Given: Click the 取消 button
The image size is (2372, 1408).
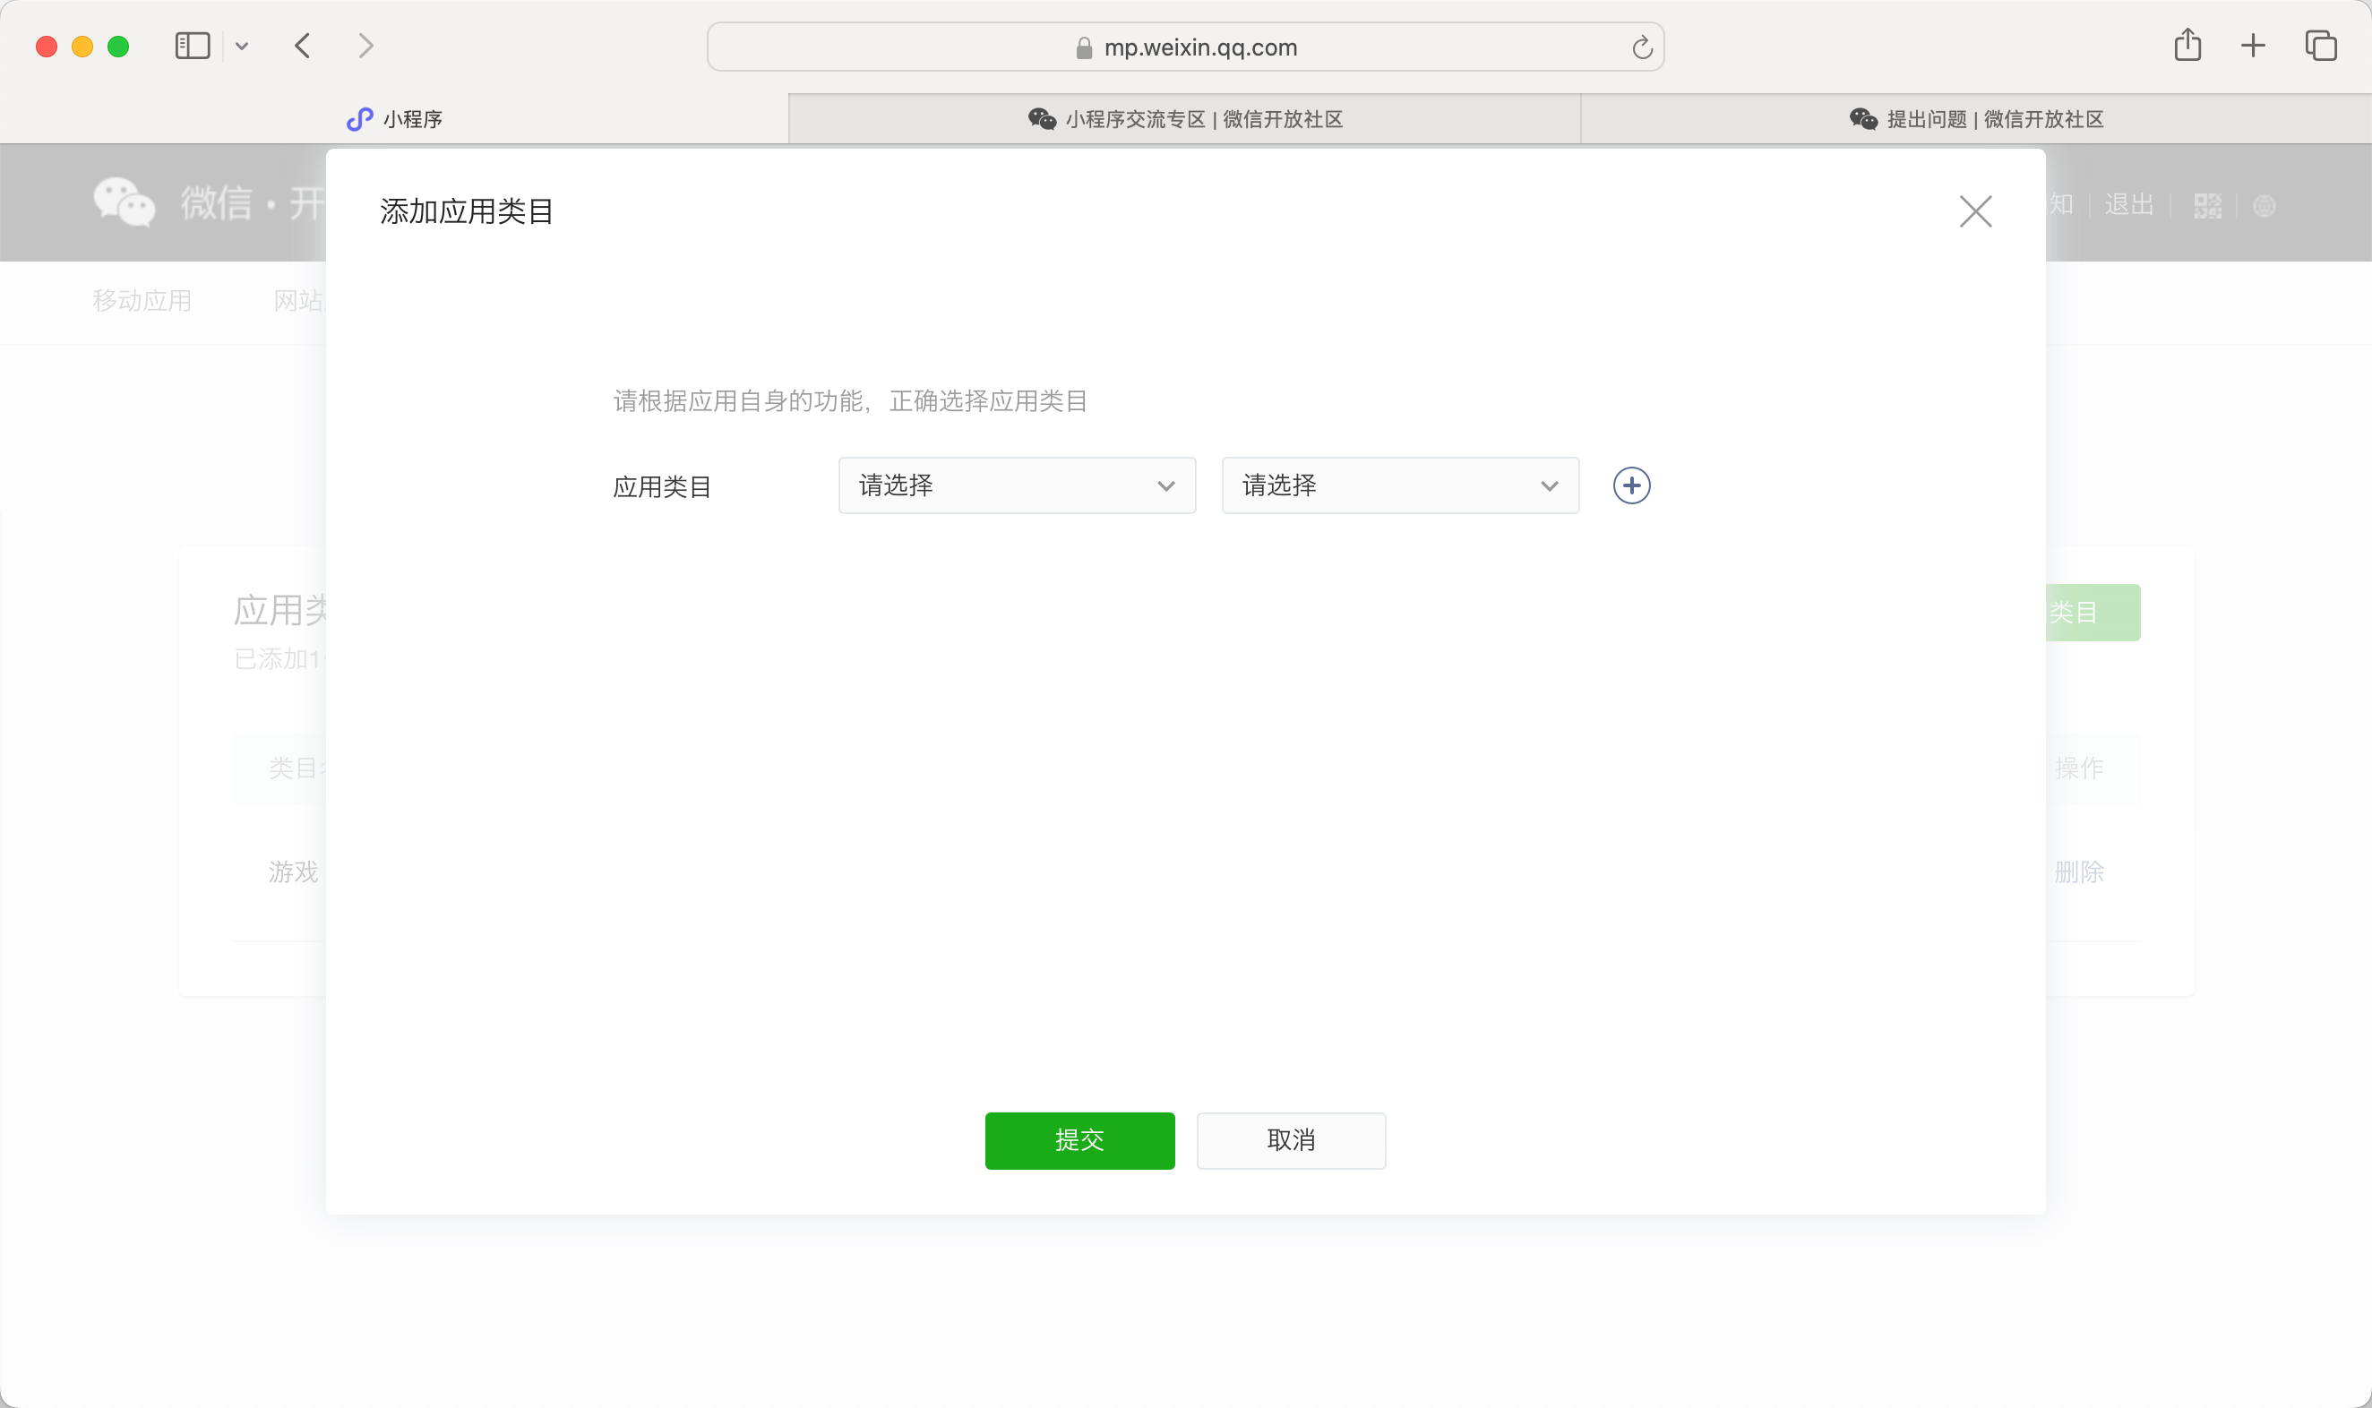Looking at the screenshot, I should pyautogui.click(x=1291, y=1140).
